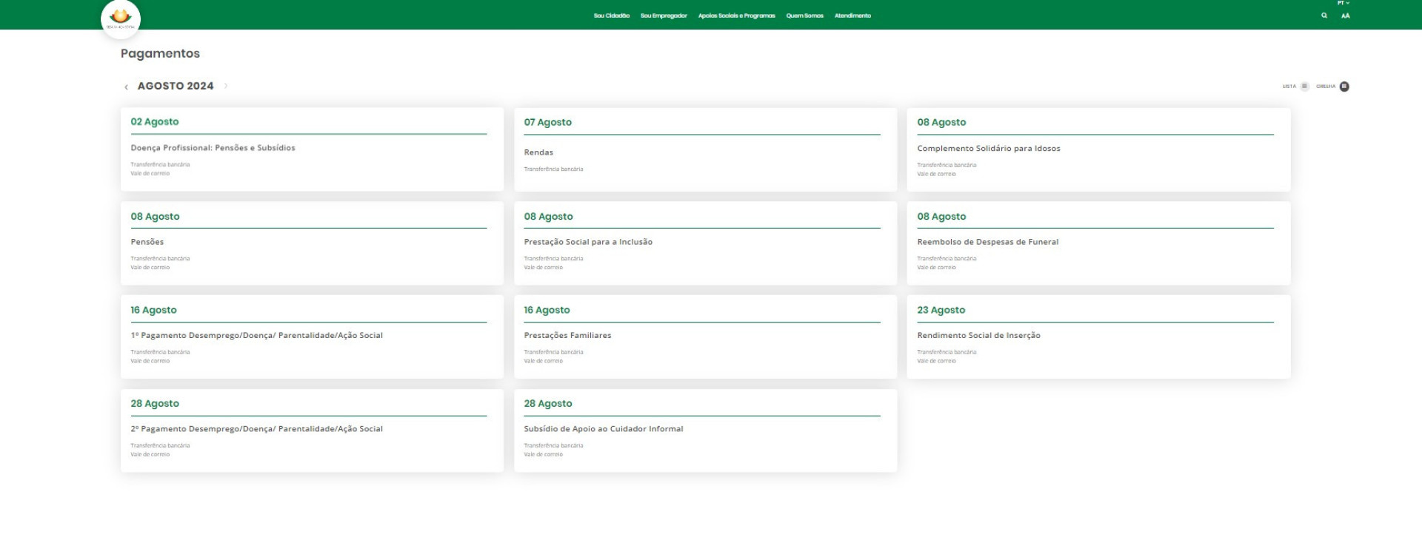
Task: Open 2º Pagamento Desemprego/Doença card
Action: pos(312,430)
